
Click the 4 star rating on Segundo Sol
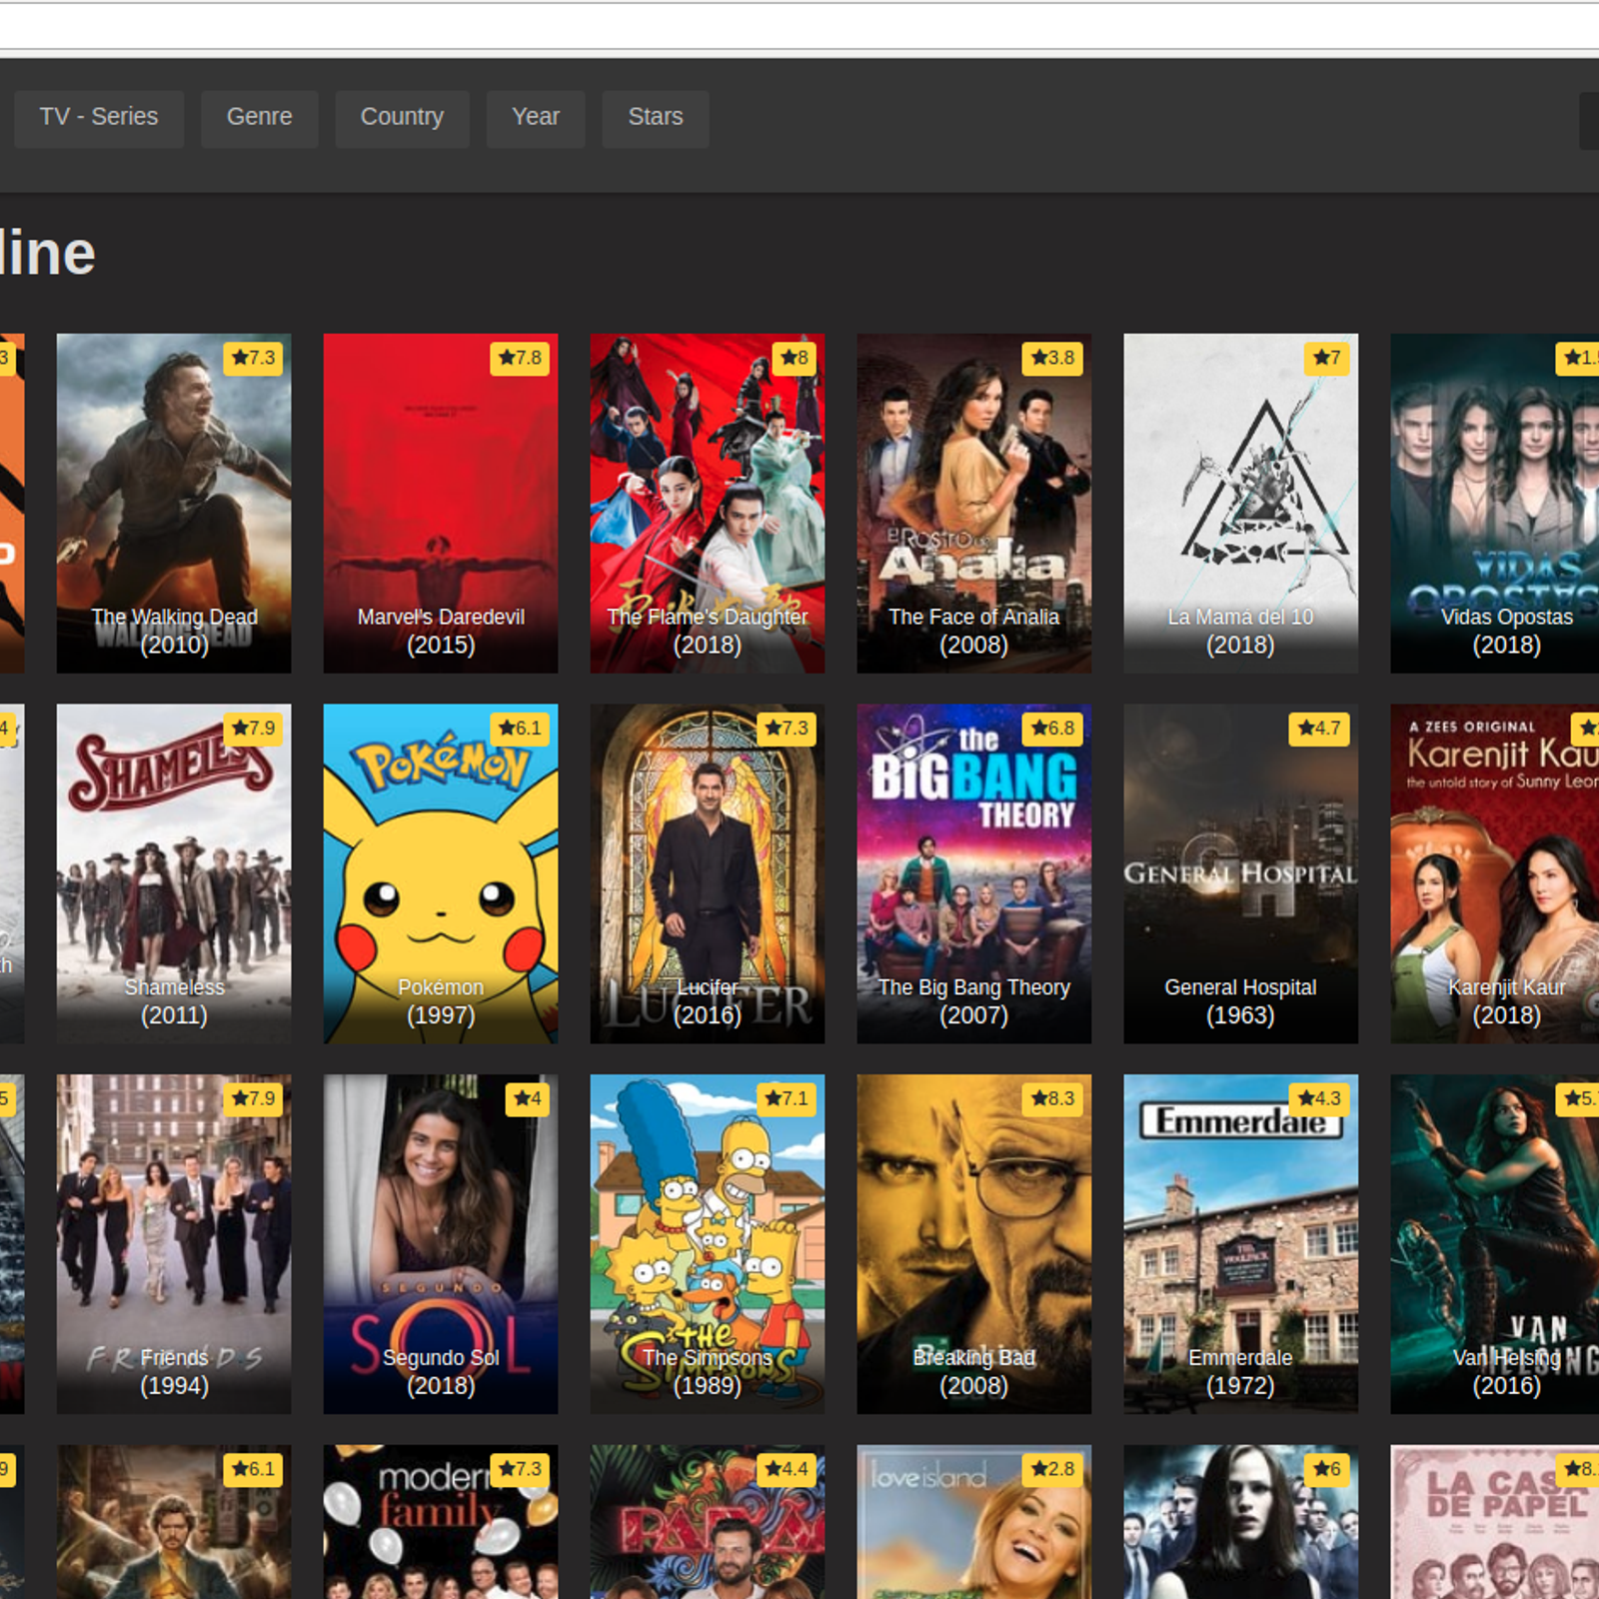point(528,1099)
